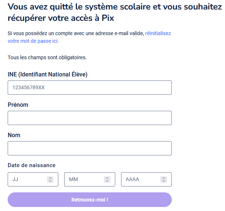This screenshot has height=211, width=225.
Task: Click the page heading about recovering Pix access
Action: pos(113,12)
